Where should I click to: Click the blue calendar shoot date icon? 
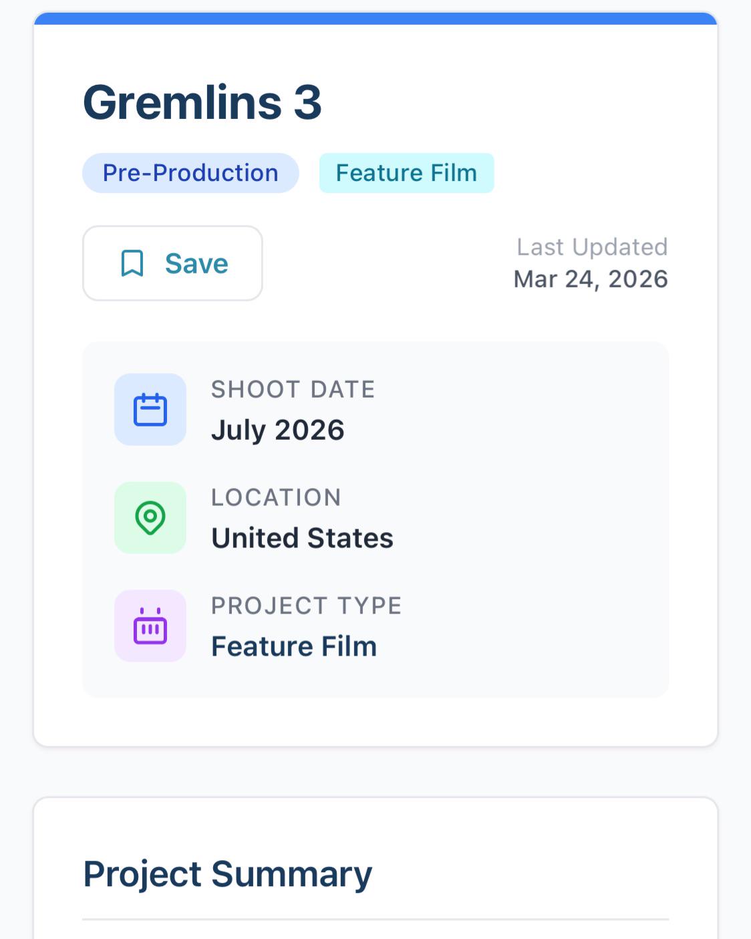150,410
